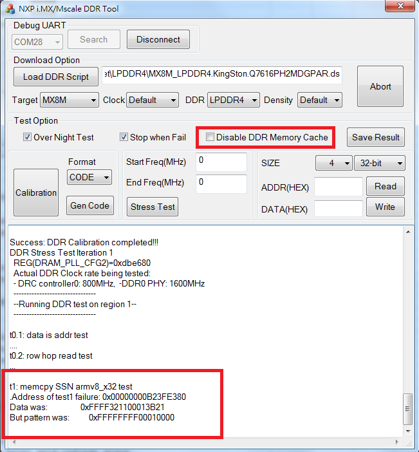Viewport: 419px width, 452px height.
Task: Click the Start Freq(MHz) input field
Action: coord(221,162)
